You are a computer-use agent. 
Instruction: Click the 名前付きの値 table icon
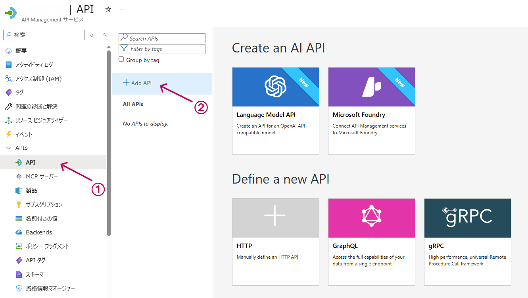tap(19, 219)
